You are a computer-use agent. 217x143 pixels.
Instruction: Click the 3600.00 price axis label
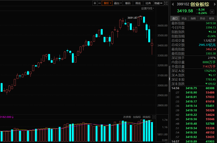click(x=162, y=25)
